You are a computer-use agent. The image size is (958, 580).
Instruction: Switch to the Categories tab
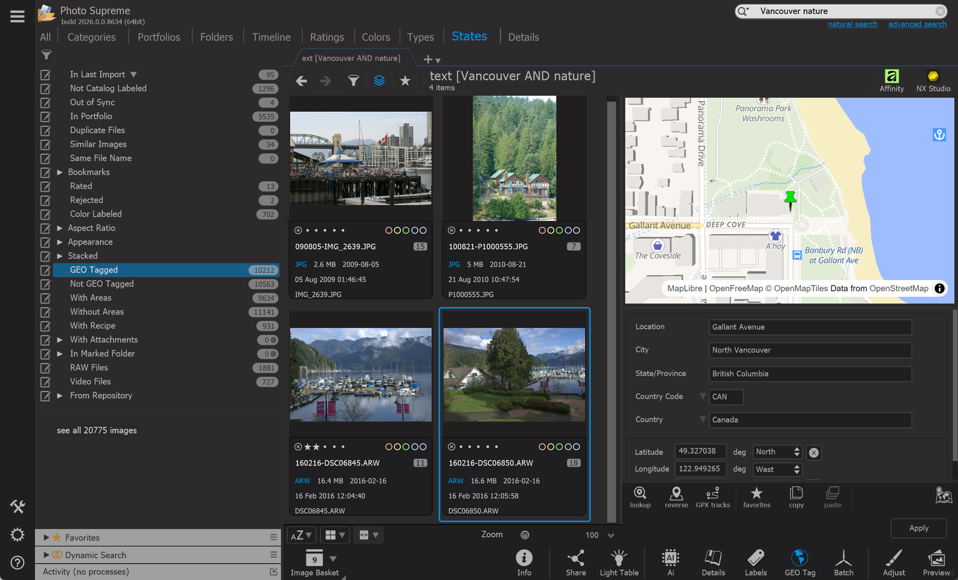92,37
